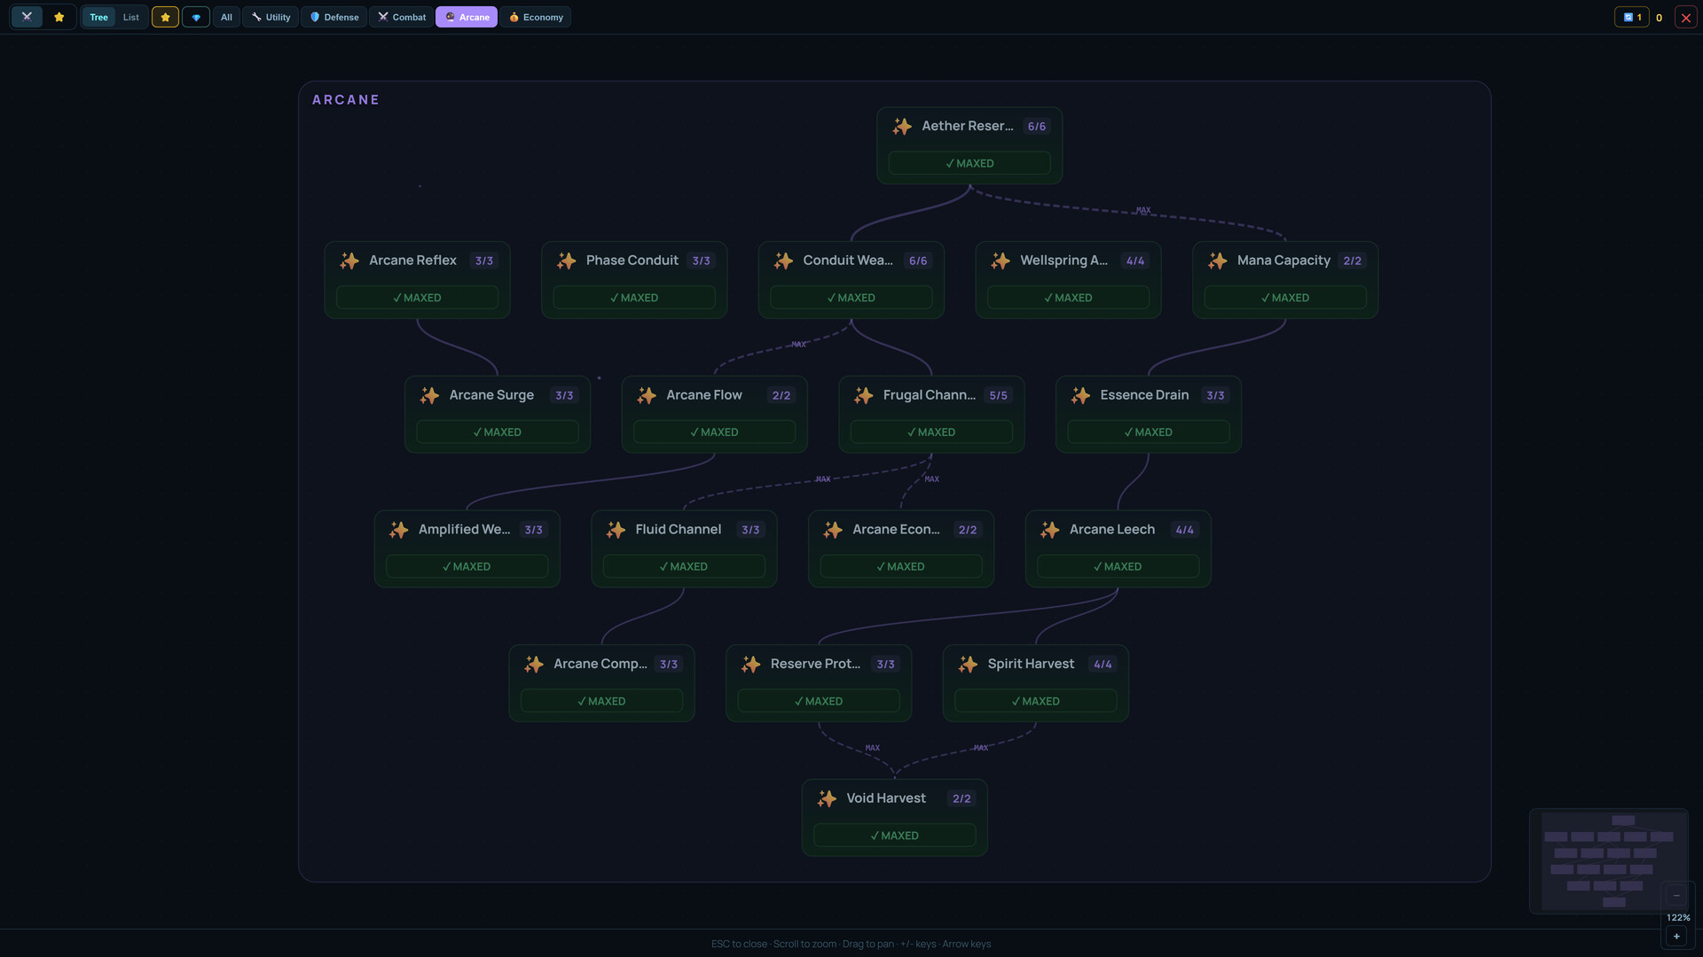
Task: Click the Void Harvest sparkle icon
Action: 827,798
